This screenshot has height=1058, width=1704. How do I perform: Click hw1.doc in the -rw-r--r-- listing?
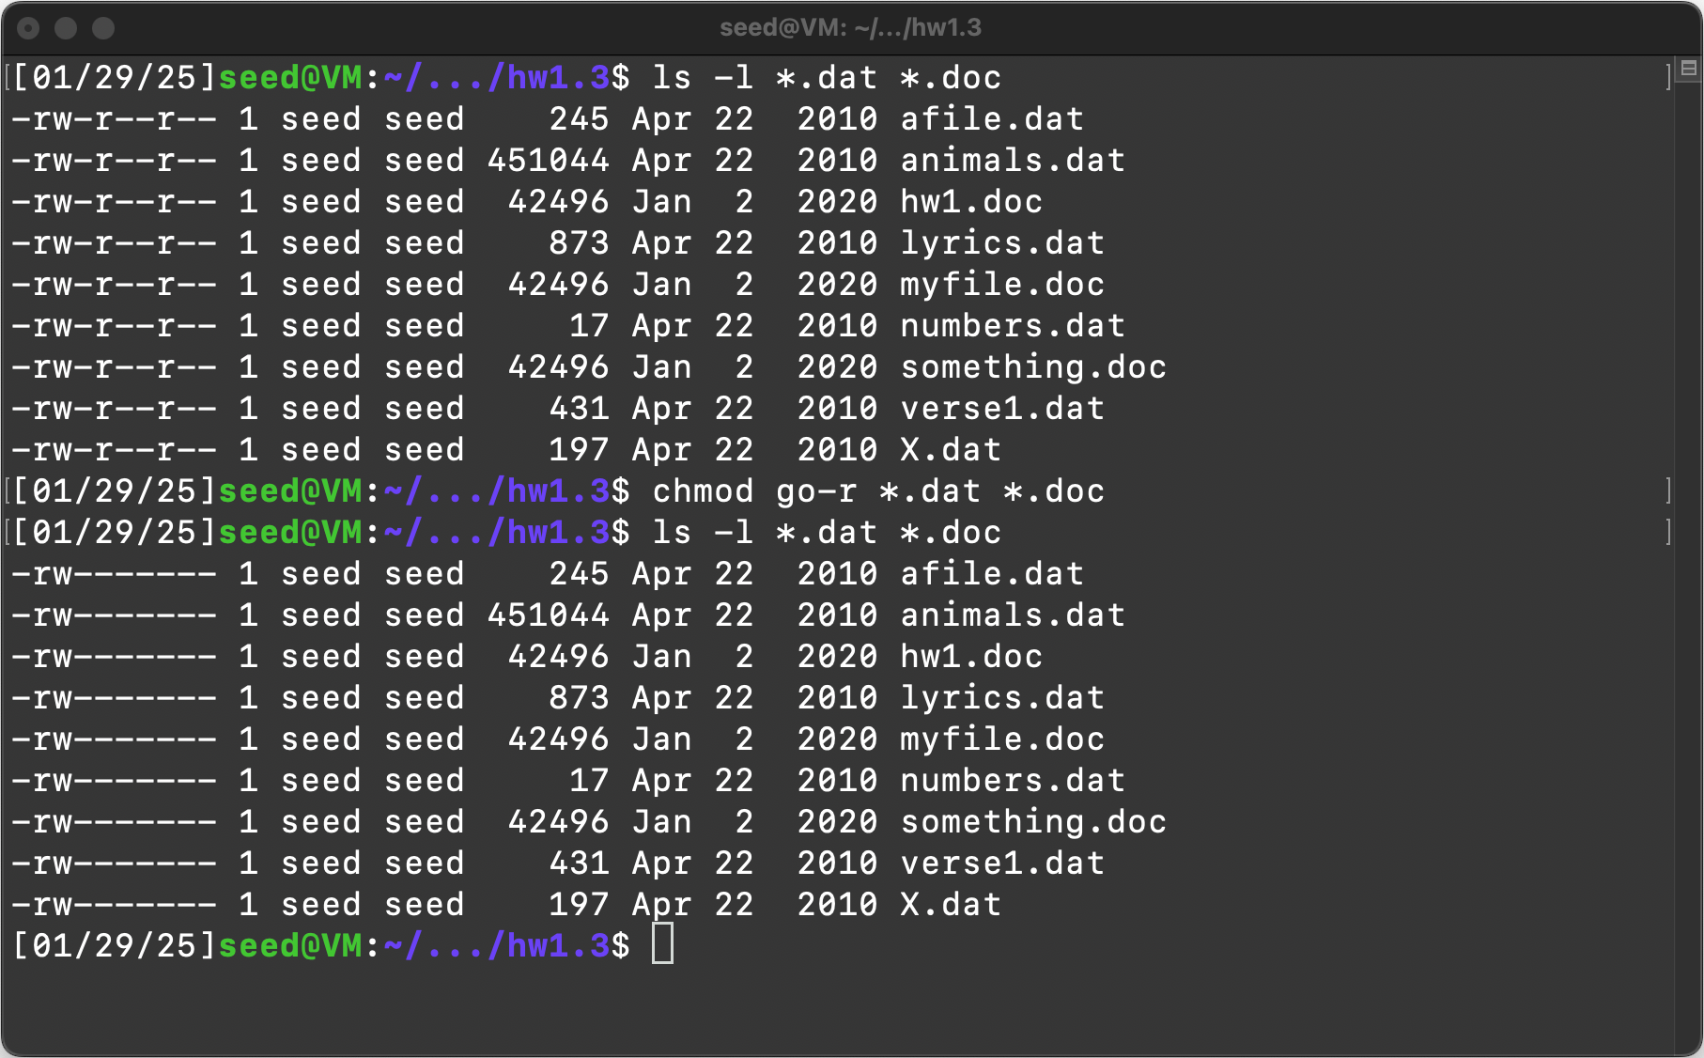pos(971,202)
